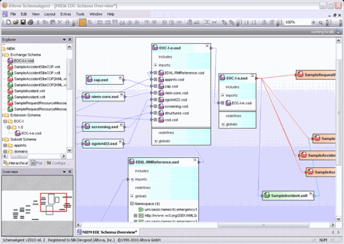344x244 pixels.
Task: Toggle the orange show-grid toolbar button
Action: click(x=82, y=23)
